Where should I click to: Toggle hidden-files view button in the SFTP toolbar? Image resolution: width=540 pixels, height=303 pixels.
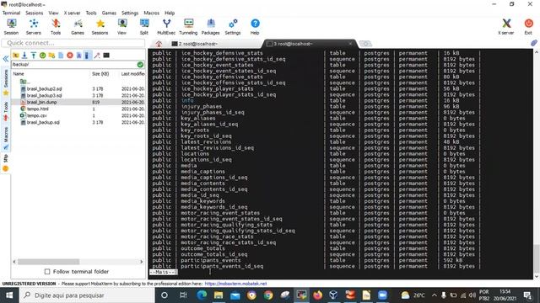88,56
